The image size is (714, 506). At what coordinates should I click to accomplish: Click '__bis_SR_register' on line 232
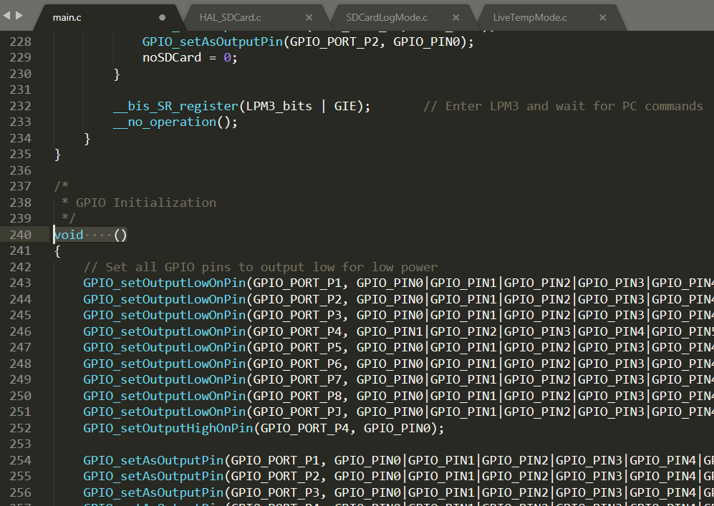click(x=175, y=107)
